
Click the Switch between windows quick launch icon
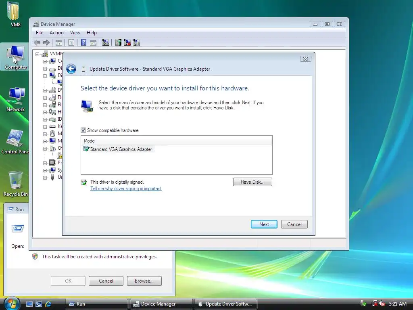[39, 304]
